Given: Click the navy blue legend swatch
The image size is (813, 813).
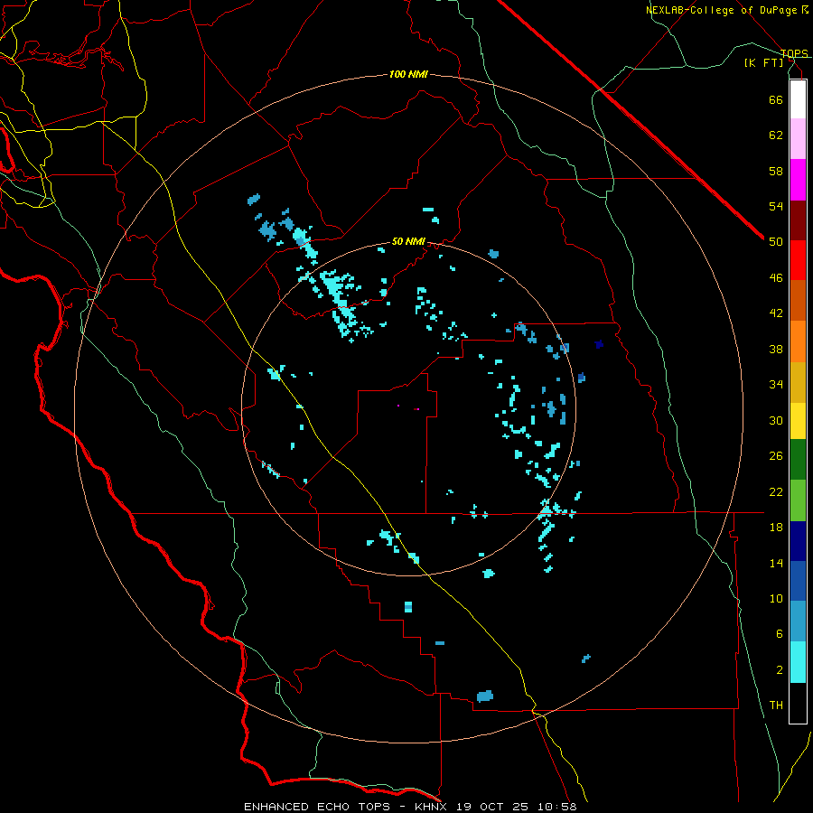Looking at the screenshot, I should pyautogui.click(x=798, y=541).
